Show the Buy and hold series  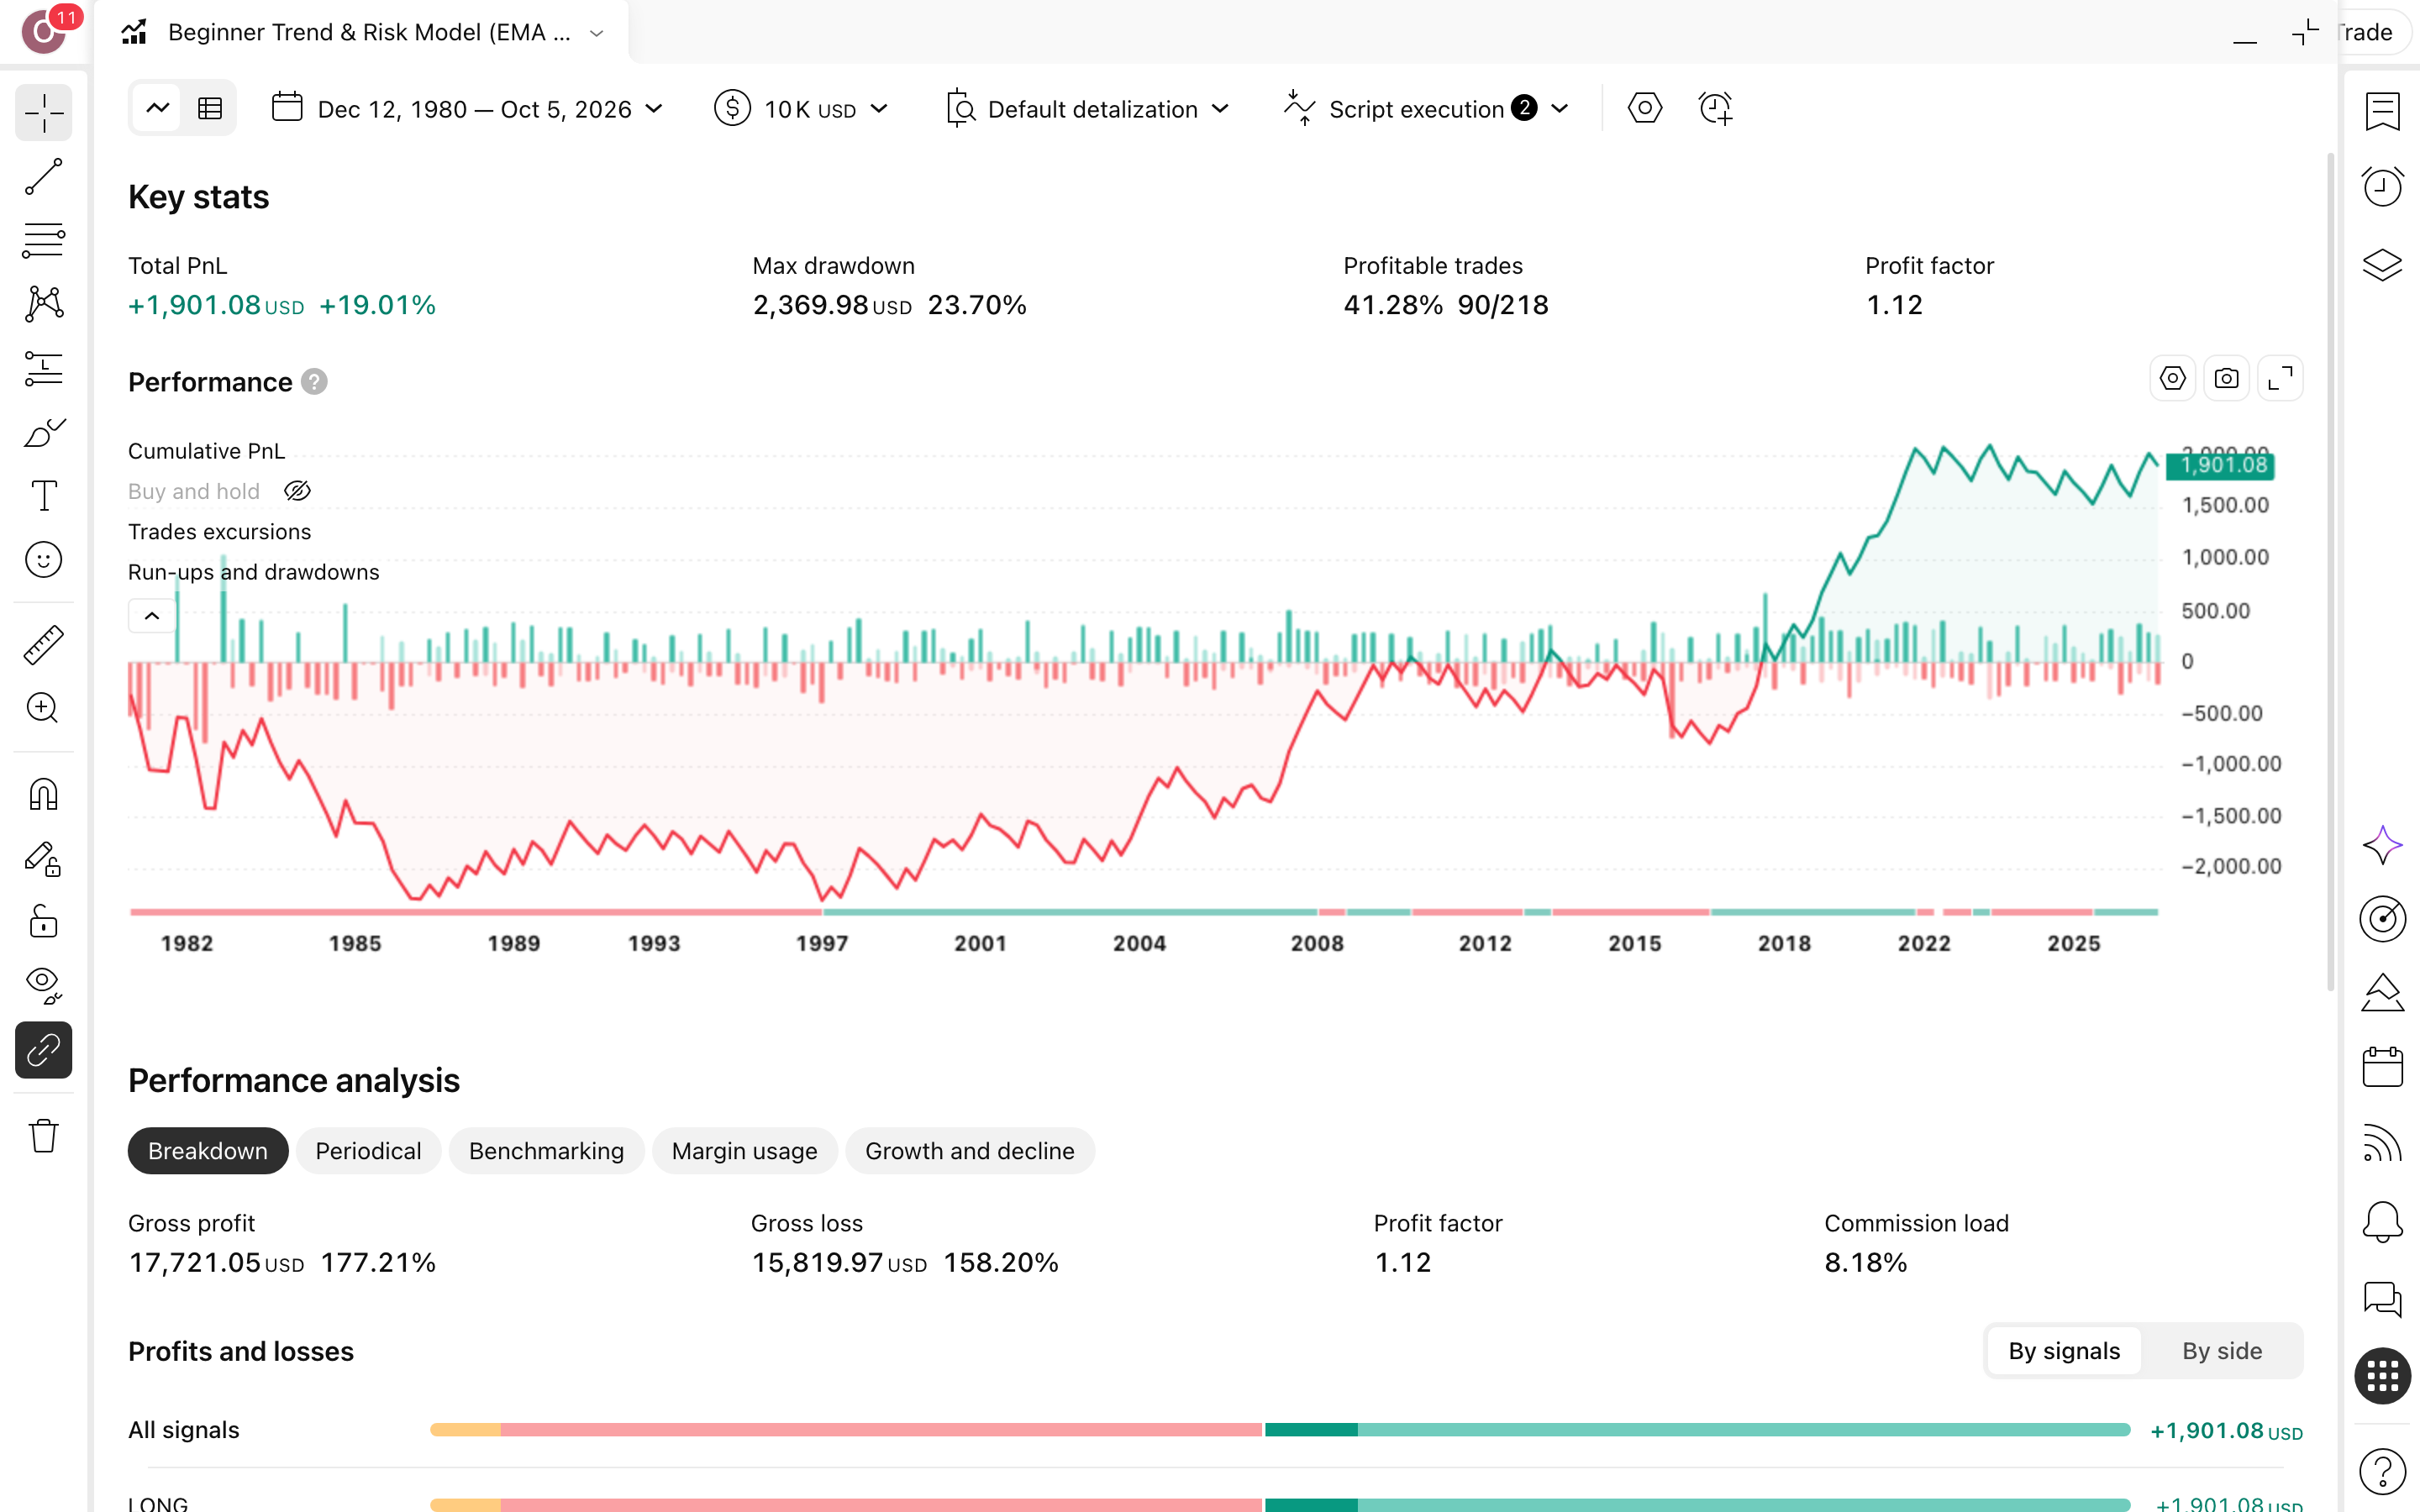pyautogui.click(x=298, y=491)
